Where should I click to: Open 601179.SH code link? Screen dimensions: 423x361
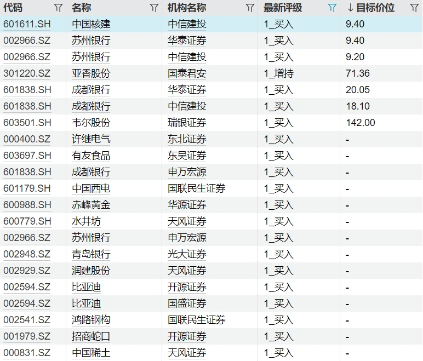27,188
